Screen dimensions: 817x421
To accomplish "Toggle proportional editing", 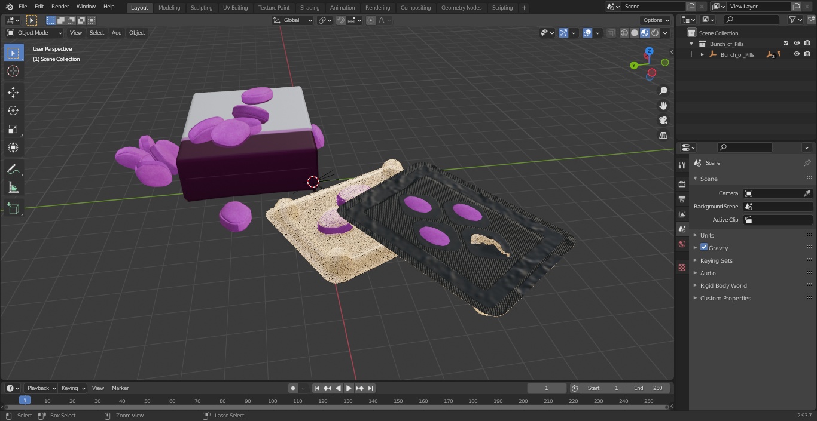I will pyautogui.click(x=371, y=20).
